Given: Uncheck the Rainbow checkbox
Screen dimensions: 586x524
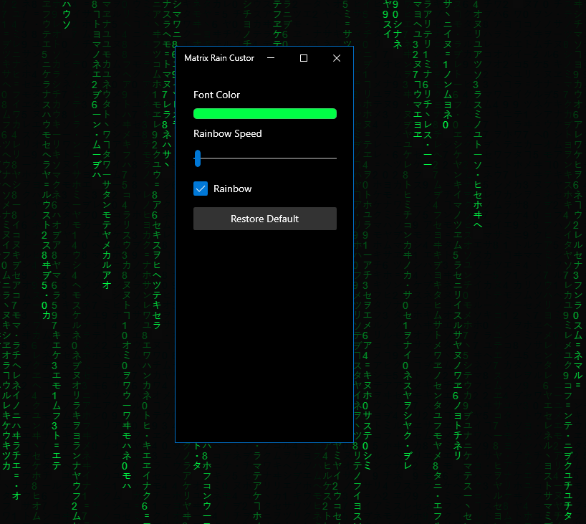Looking at the screenshot, I should pyautogui.click(x=201, y=189).
